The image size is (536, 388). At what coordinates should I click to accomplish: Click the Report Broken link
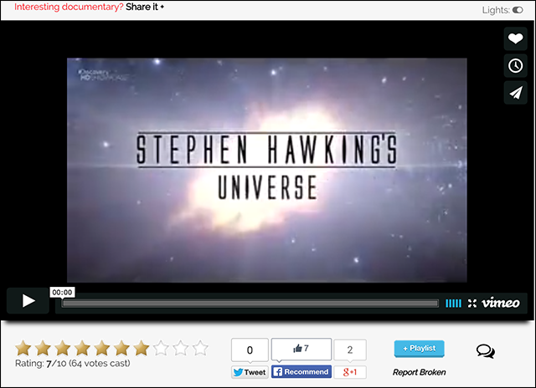point(419,372)
